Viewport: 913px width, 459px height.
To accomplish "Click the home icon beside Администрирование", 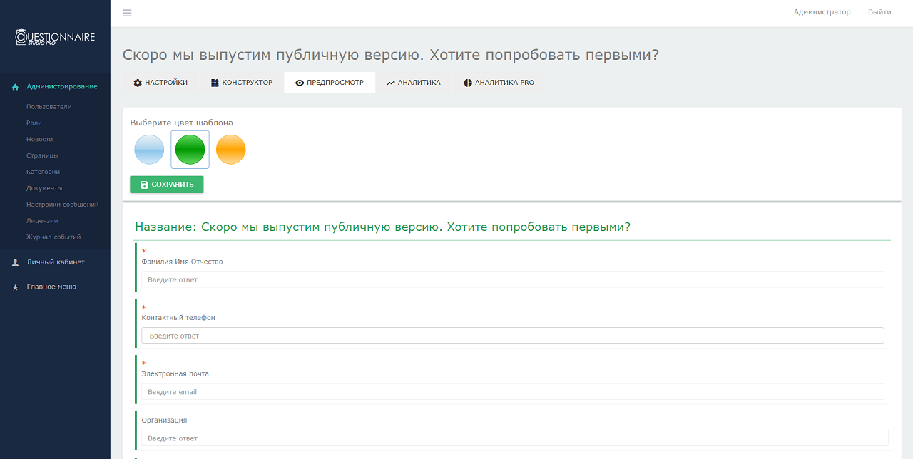I will [x=14, y=86].
